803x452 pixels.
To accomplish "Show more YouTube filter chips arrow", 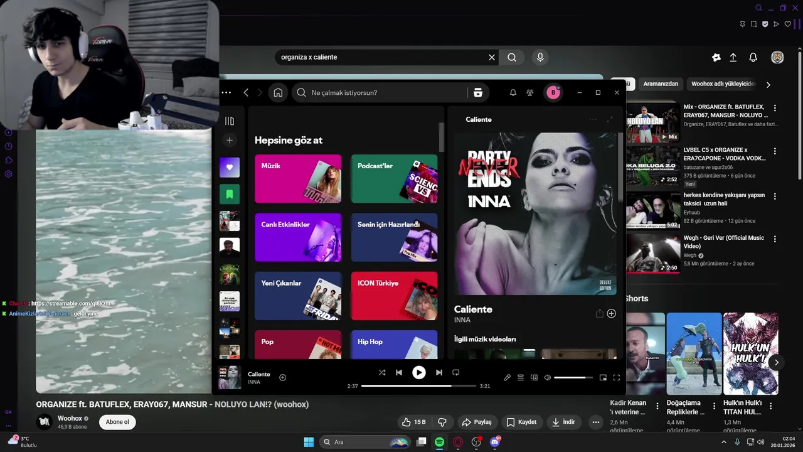I will [x=768, y=84].
